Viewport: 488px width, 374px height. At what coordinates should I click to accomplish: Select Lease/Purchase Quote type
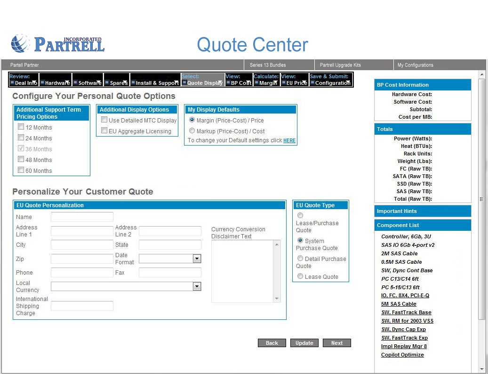click(x=300, y=215)
